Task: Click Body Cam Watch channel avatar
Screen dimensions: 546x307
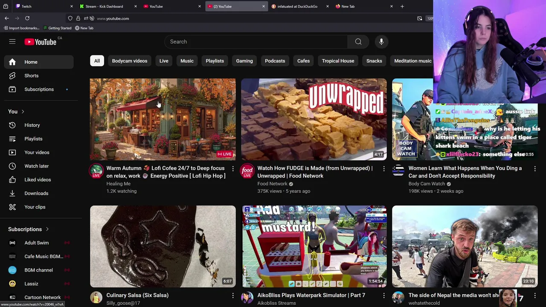Action: pos(398,171)
